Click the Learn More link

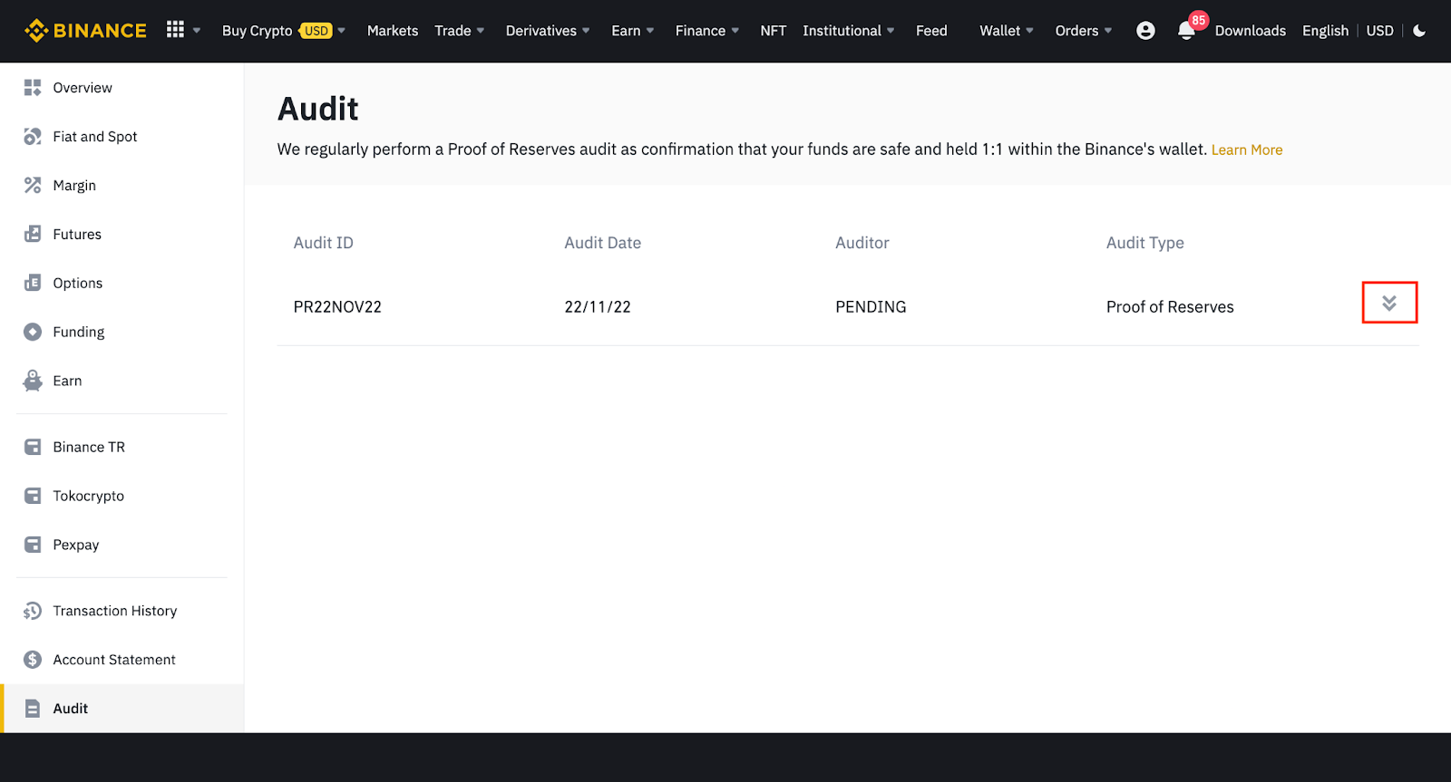point(1246,150)
